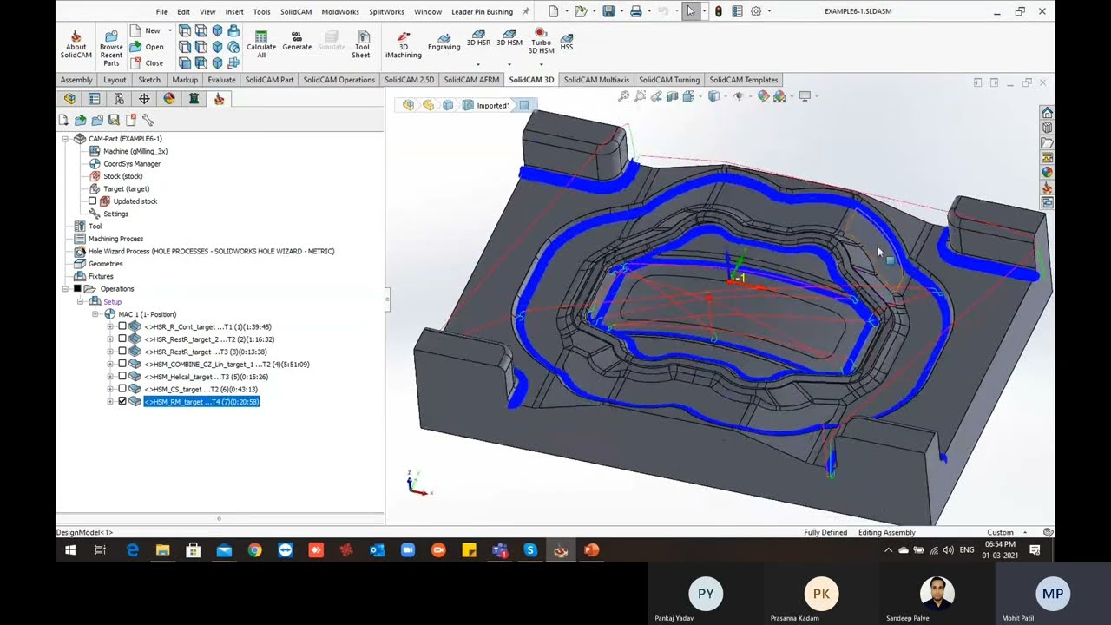Screen dimensions: 1111x625
Task: Select Hole Wizard Process tree item
Action: (204, 252)
